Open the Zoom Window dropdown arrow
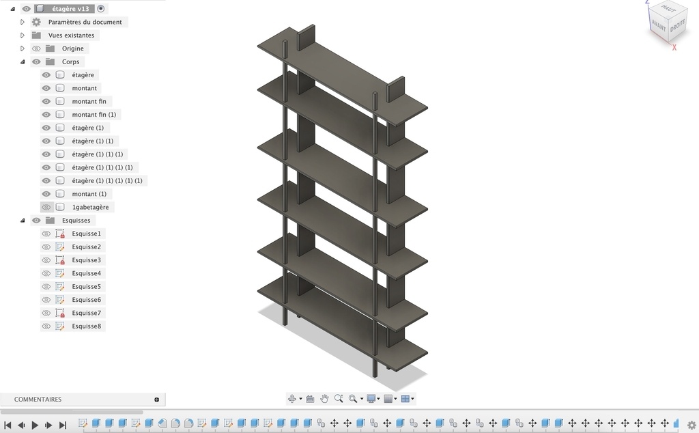699x433 pixels. click(x=362, y=399)
